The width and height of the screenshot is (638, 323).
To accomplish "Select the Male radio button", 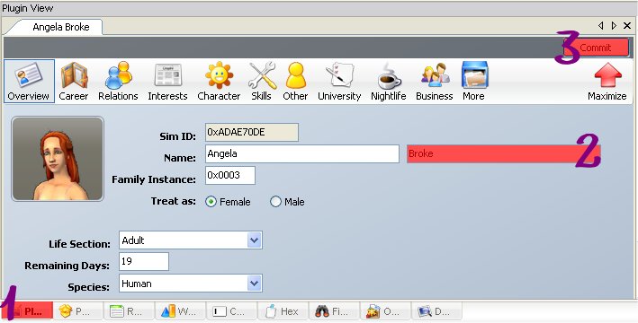I will point(275,202).
